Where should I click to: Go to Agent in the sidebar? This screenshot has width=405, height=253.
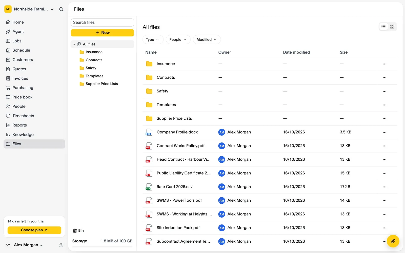click(x=34, y=32)
